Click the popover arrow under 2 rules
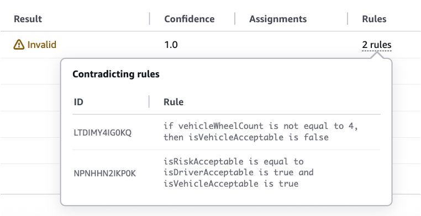Viewport: 421px width, 216px height. coord(377,56)
